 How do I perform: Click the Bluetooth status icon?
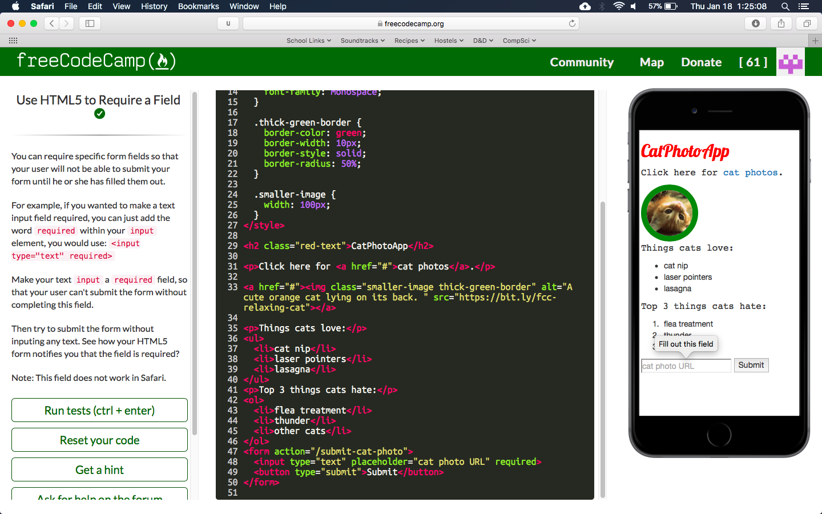(602, 6)
